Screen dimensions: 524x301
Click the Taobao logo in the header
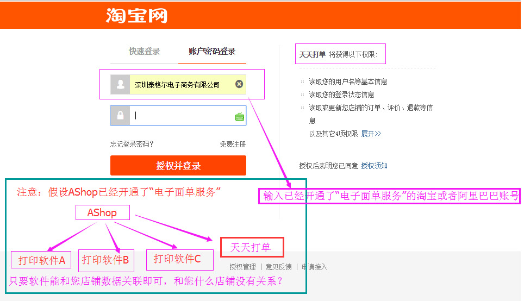coord(136,15)
